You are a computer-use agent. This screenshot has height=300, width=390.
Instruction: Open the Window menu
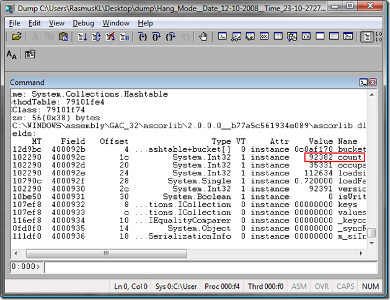click(x=116, y=23)
